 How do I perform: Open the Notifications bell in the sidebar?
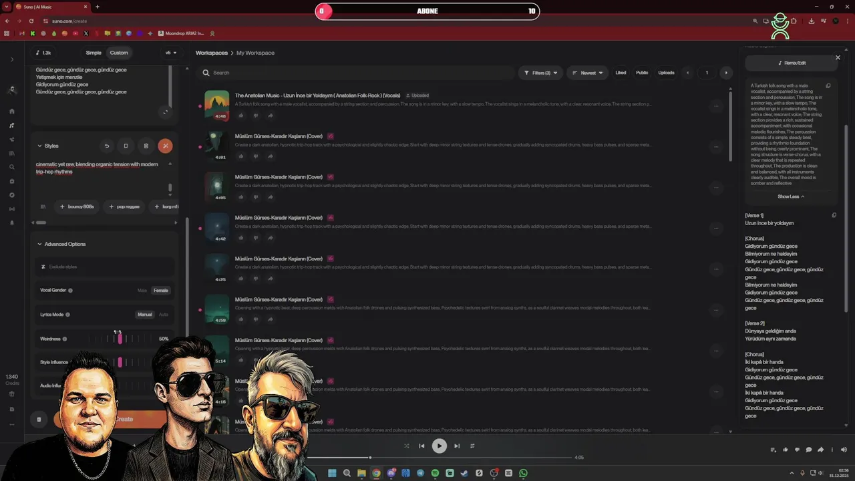pos(12,223)
